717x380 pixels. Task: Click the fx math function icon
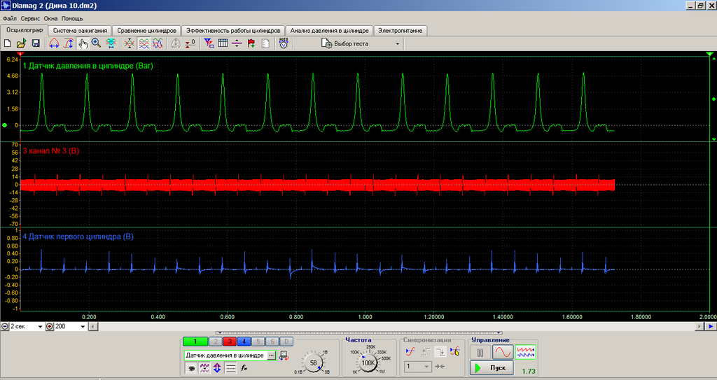(244, 367)
